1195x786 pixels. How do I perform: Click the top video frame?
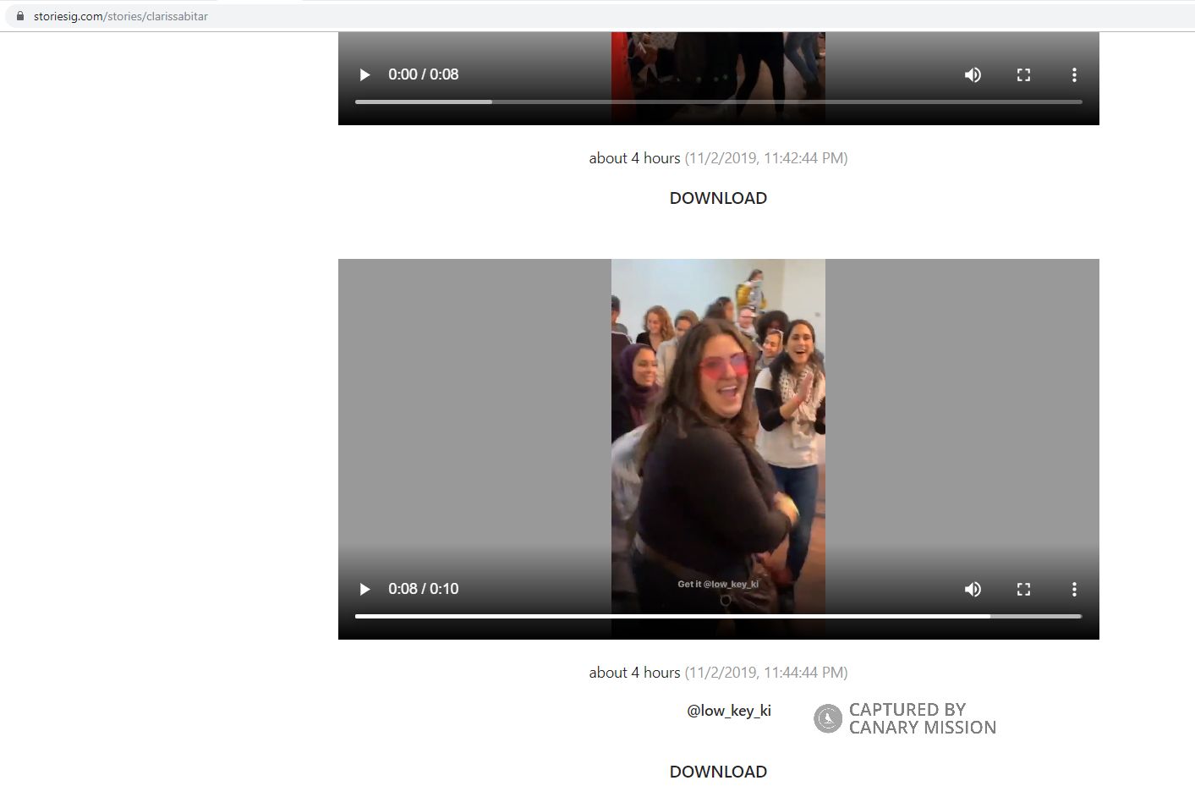pyautogui.click(x=718, y=51)
